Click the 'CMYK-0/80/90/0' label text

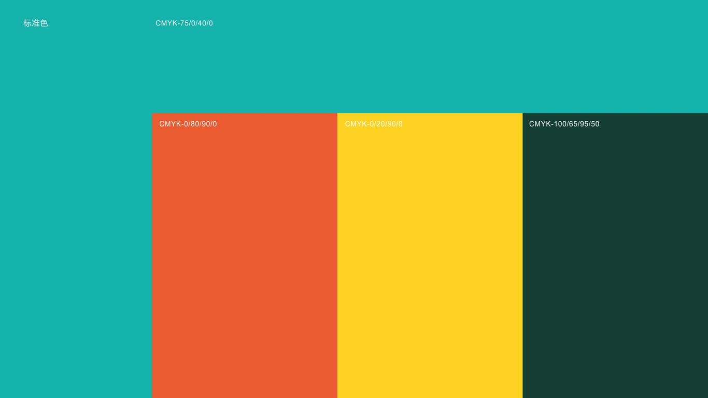click(x=188, y=124)
